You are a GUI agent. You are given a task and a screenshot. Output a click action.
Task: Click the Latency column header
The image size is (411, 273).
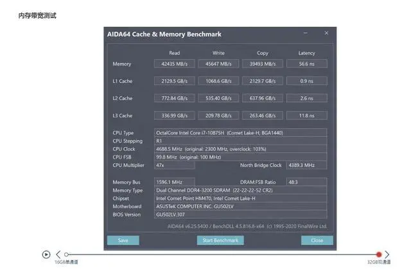coord(307,53)
